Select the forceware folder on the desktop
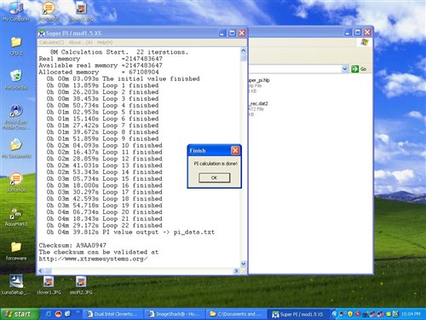The height and width of the screenshot is (320, 426). click(16, 251)
